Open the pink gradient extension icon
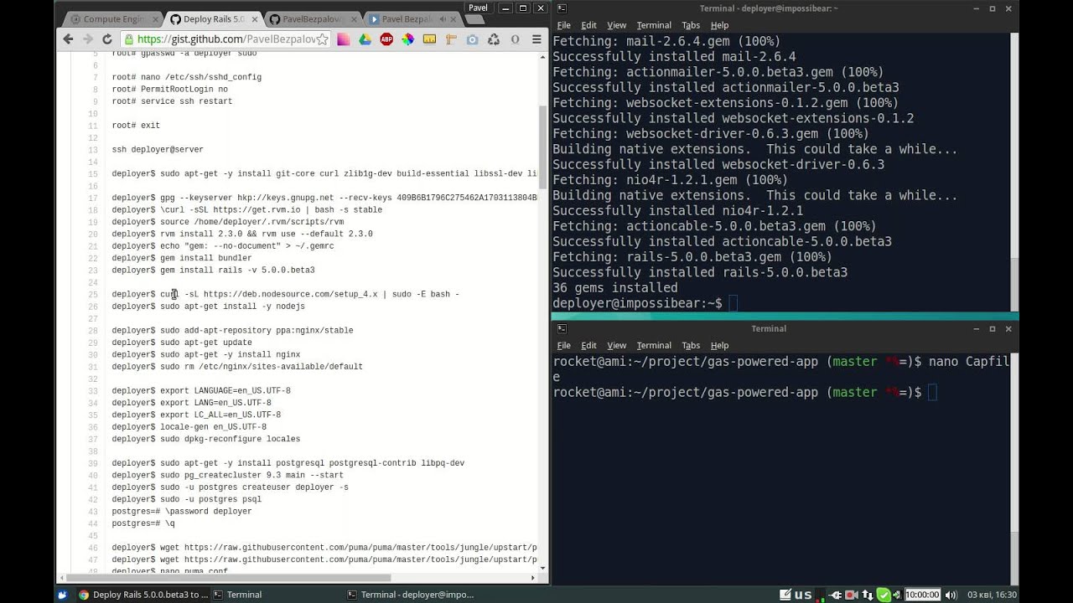Screen dimensions: 1073x603 click(344, 39)
